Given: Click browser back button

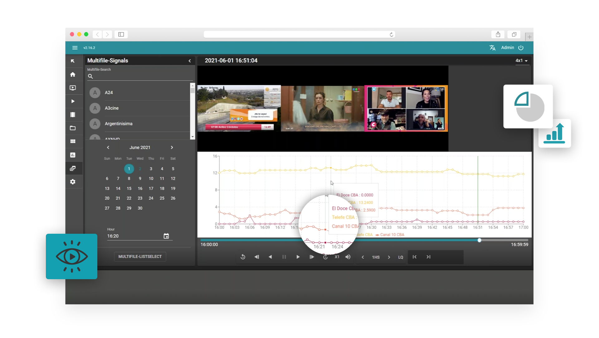Looking at the screenshot, I should pos(97,34).
